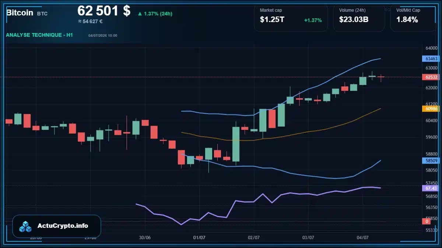Screen dimensions: 442x248
Task: Click the latest red candle at 04/07
Action: tap(381, 77)
